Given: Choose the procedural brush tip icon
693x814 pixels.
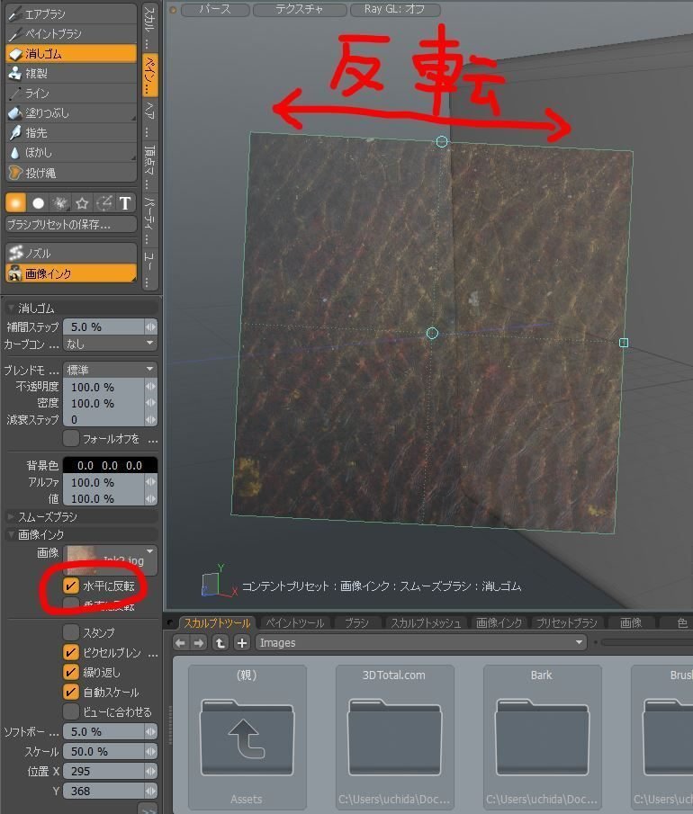Looking at the screenshot, I should click(x=60, y=203).
